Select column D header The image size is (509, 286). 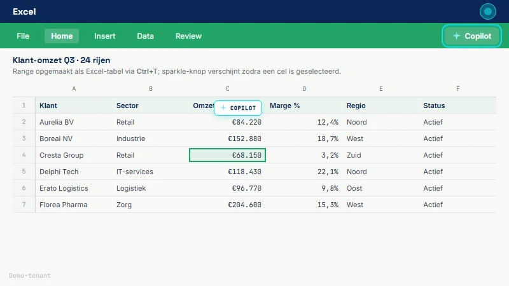(304, 89)
